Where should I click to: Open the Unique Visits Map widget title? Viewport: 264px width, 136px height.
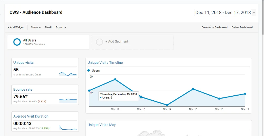click(102, 125)
